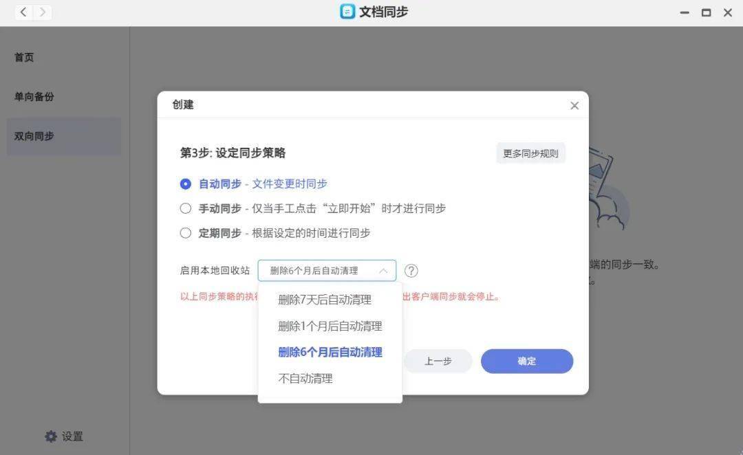Viewport: 743px width, 455px height.
Task: Maximize the 文档同步 window
Action: click(x=706, y=13)
